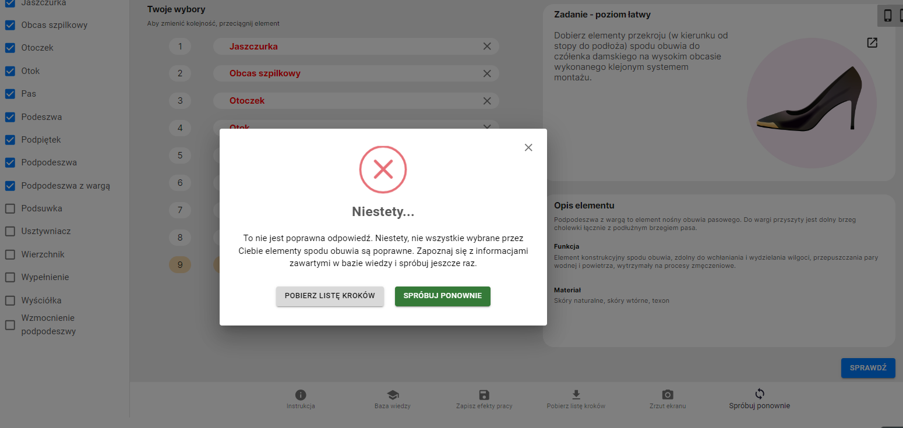Take screenshot with Zrzut ekranu camera icon

click(668, 395)
